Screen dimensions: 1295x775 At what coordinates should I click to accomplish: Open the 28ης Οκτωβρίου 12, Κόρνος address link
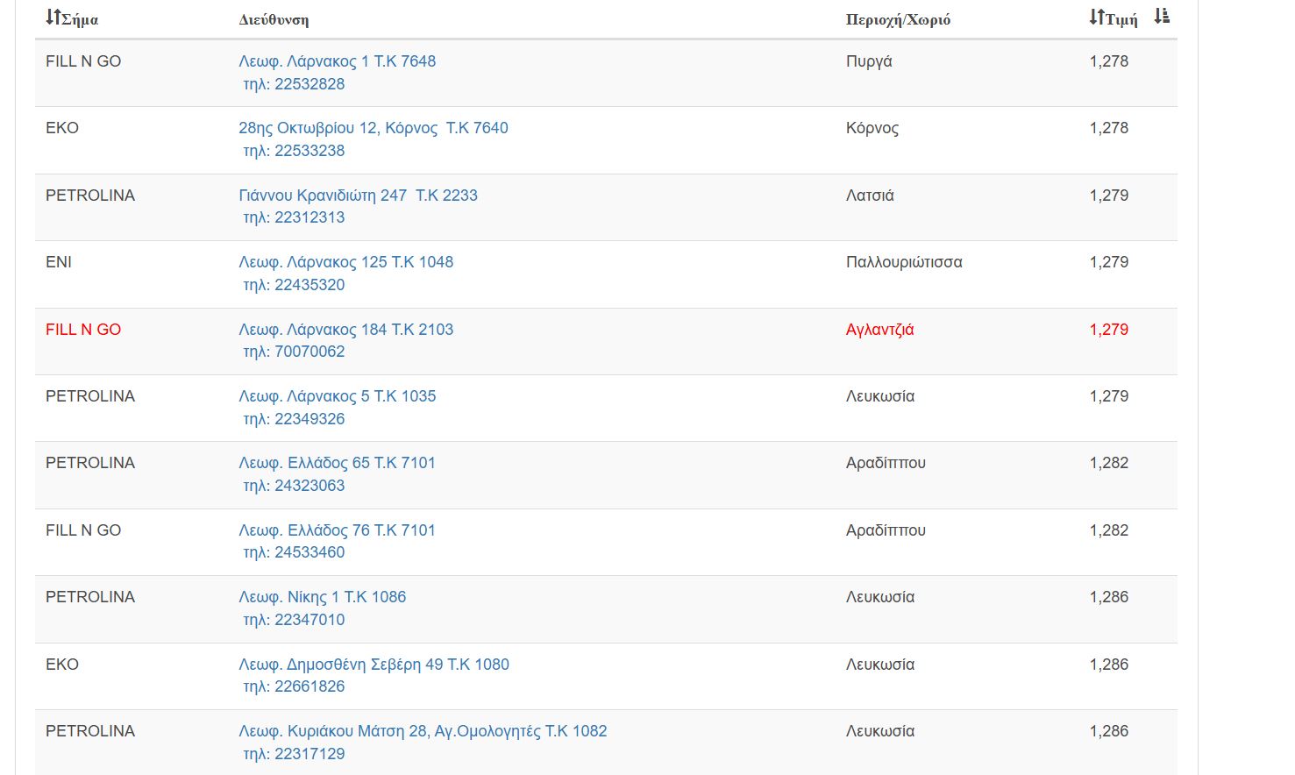coord(373,128)
